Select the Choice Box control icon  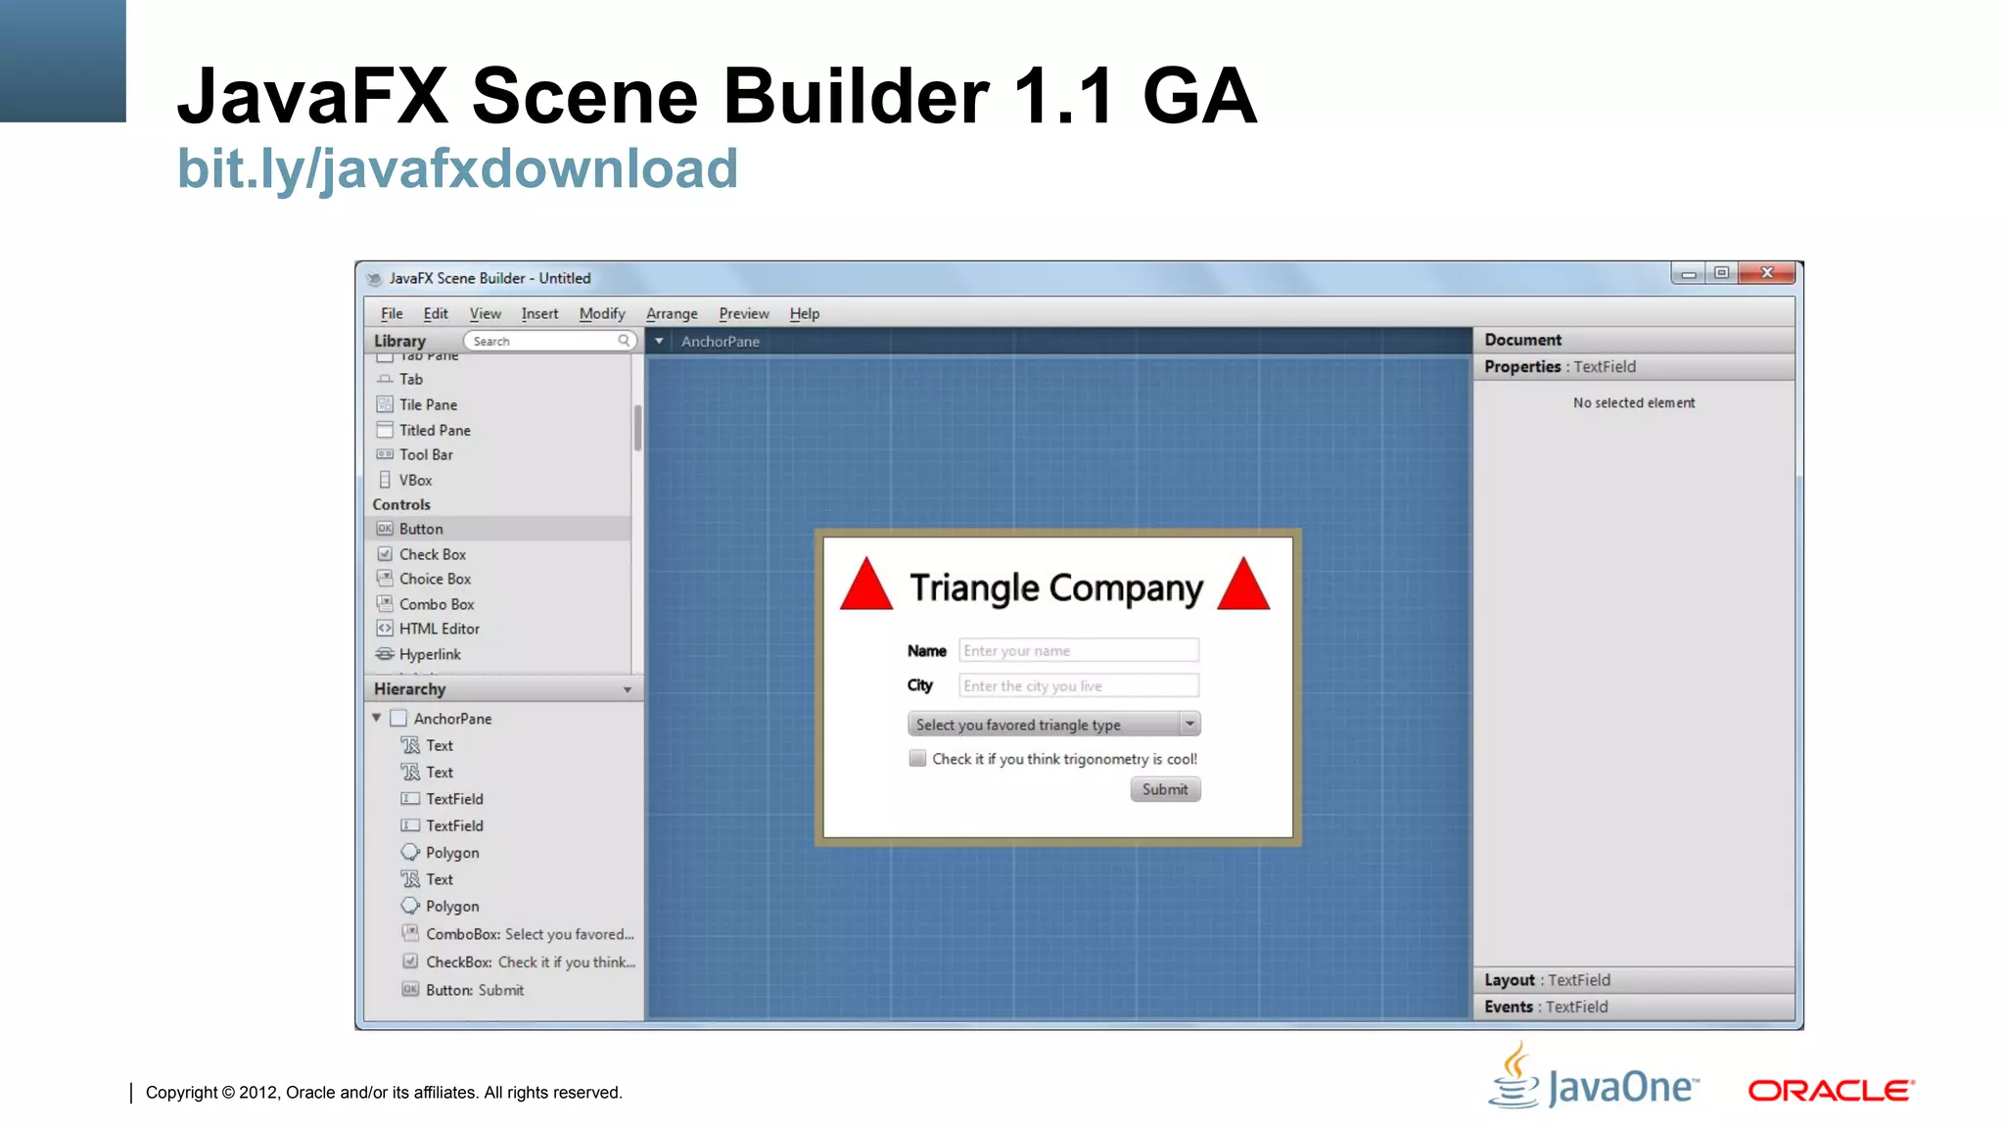pyautogui.click(x=385, y=579)
